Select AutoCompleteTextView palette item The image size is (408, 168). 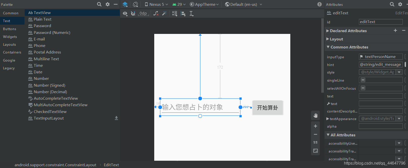72,98
